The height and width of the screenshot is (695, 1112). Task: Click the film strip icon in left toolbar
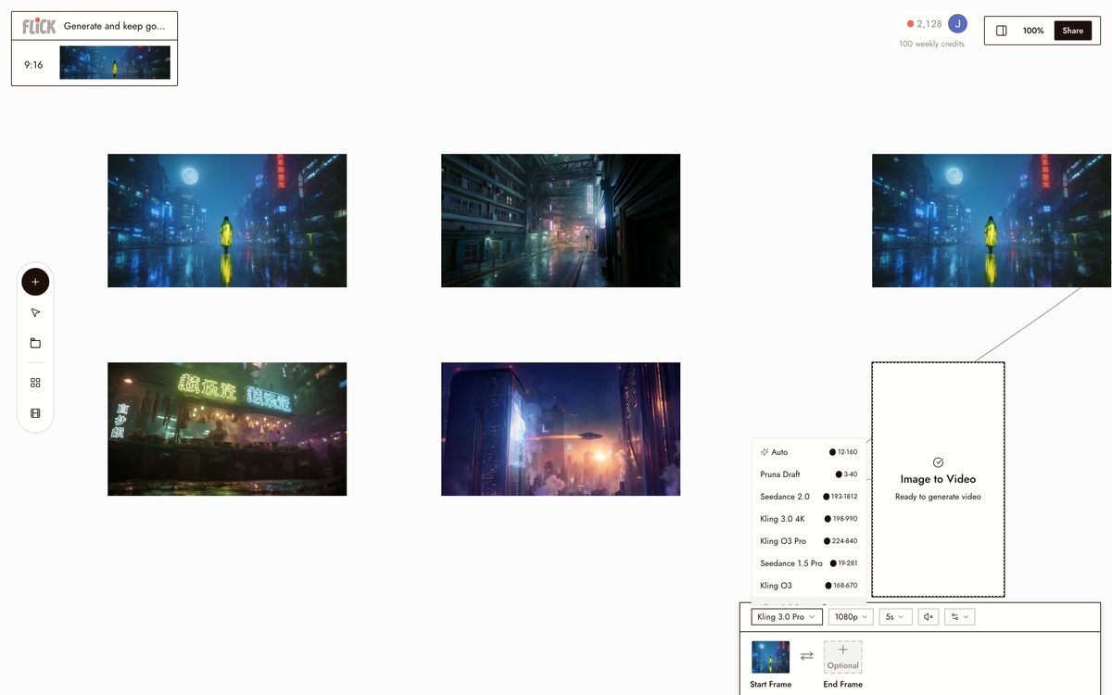click(x=35, y=413)
